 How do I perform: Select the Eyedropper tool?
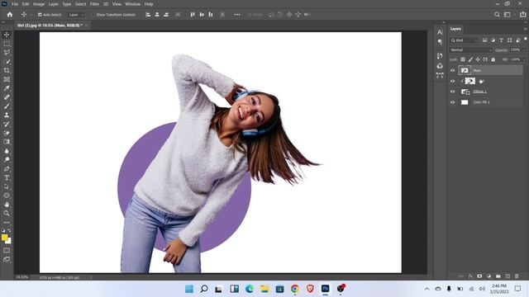coord(7,88)
